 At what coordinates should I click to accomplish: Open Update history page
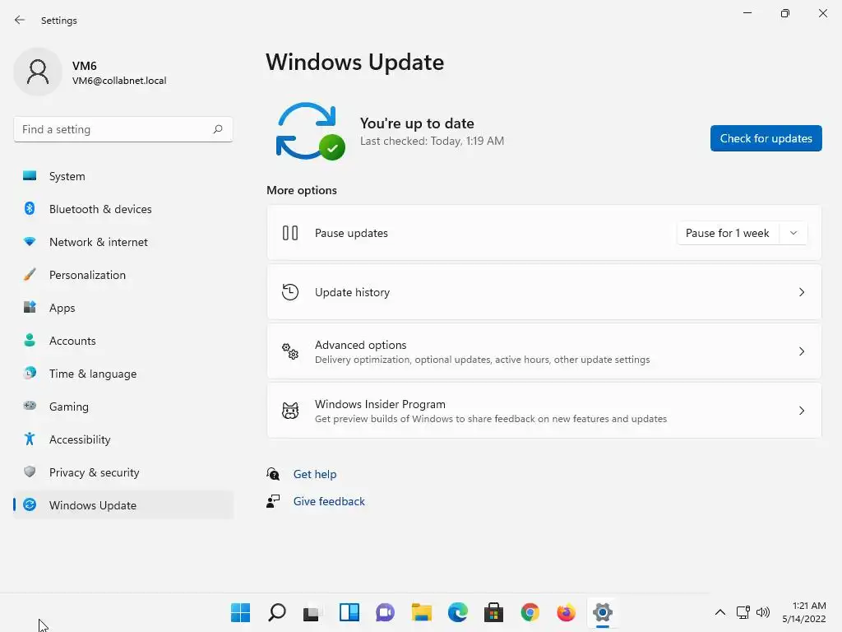coord(544,292)
